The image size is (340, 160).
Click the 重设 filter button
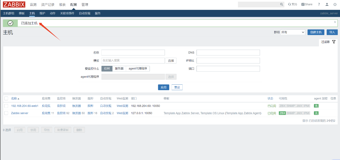pyautogui.click(x=177, y=87)
